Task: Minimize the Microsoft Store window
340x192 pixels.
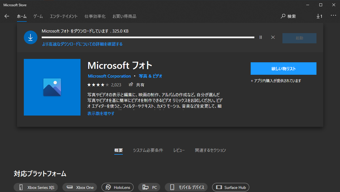Action: (307, 5)
